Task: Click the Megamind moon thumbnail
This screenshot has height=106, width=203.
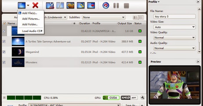Action: (x=18, y=52)
